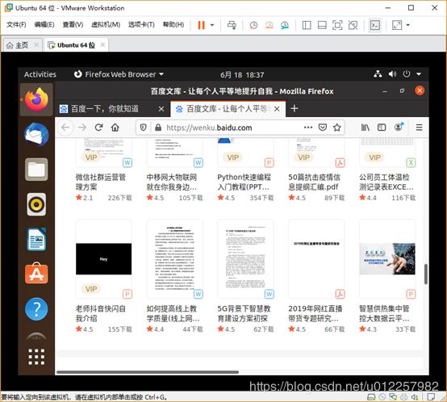Open 老师抖音快闪自我介绍 document link
Image resolution: width=447 pixels, height=402 pixels.
pyautogui.click(x=100, y=313)
